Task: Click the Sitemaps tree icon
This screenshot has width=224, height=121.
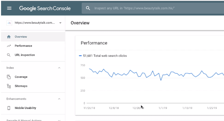Action: [x=9, y=86]
